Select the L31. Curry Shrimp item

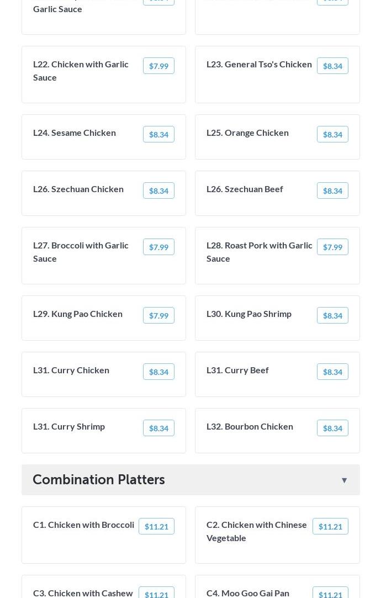click(69, 426)
